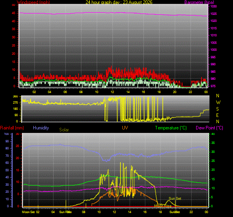Viewport: 233px width, 217px height.
Task: Click the 'Solar' legend label
Action: [x=64, y=130]
